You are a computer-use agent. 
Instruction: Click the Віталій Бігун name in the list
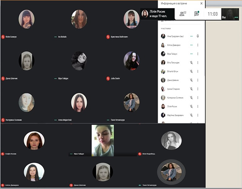(173, 71)
